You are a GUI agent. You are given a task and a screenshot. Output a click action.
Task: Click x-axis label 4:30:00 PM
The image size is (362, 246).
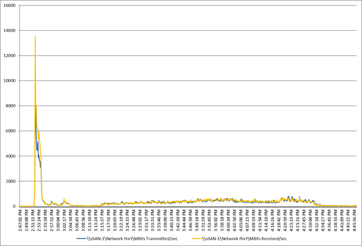click(311, 220)
